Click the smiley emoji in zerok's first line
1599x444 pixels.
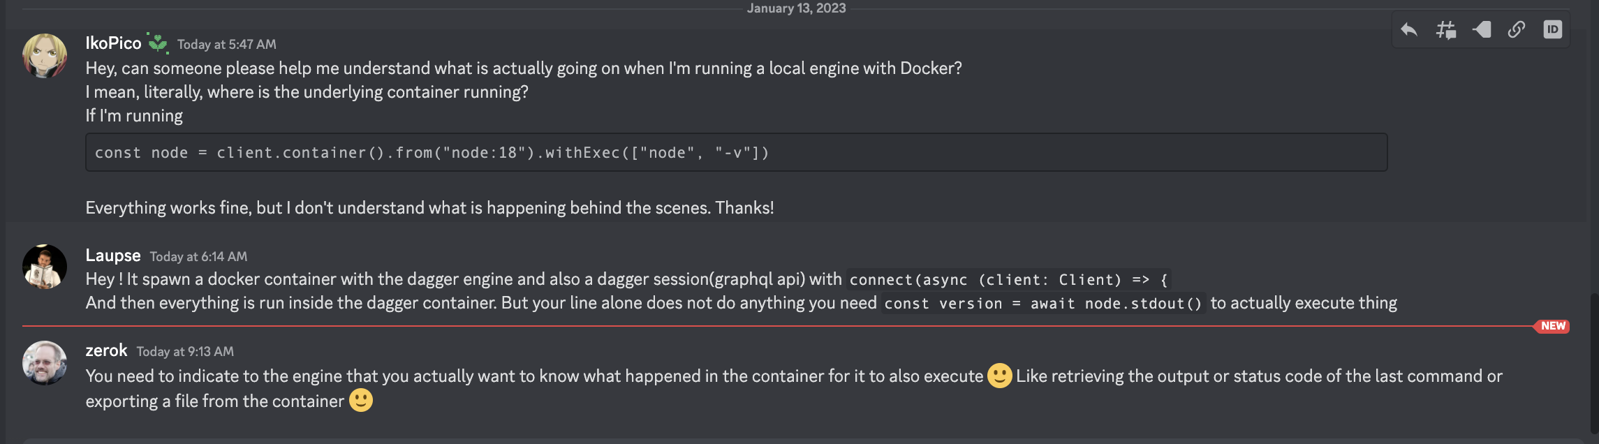tap(1000, 376)
